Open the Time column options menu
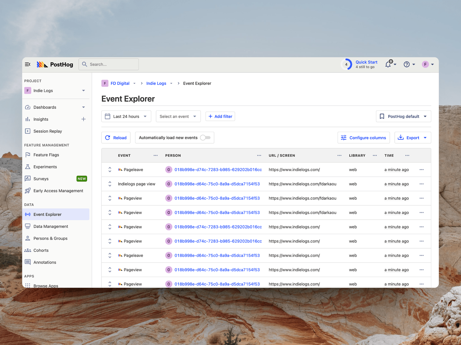461x345 pixels. click(407, 155)
